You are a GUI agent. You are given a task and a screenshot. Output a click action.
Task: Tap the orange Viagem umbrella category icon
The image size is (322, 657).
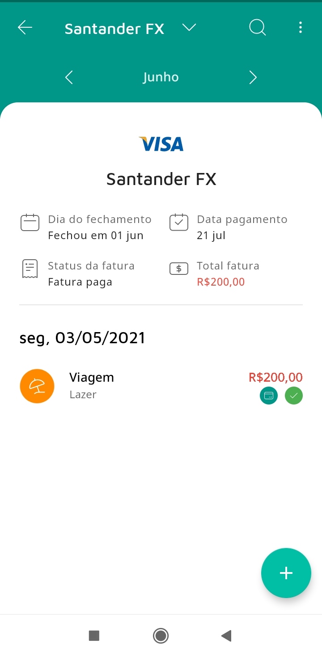coord(37,386)
